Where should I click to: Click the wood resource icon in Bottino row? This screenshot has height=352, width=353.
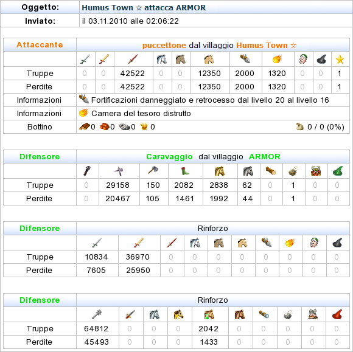tap(85, 126)
